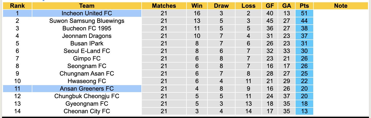Image resolution: width=371 pixels, height=118 pixels.
Task: Sort by the Team column header
Action: tap(87, 6)
